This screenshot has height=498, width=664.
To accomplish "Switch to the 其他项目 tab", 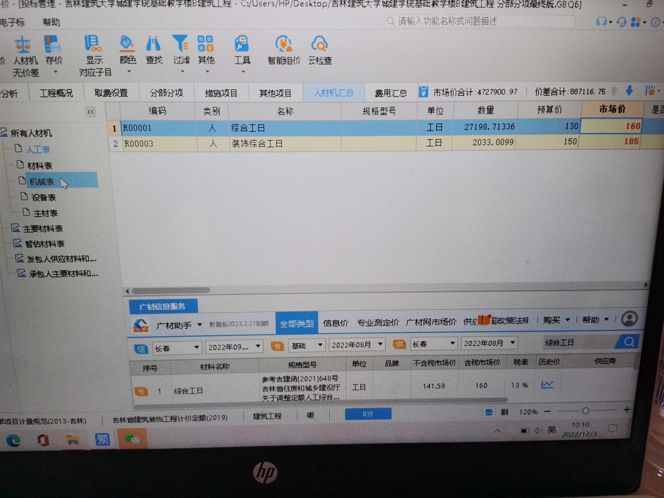I will 275,93.
